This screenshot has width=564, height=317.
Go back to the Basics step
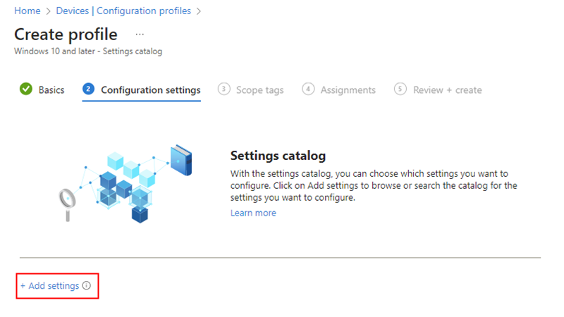point(51,90)
